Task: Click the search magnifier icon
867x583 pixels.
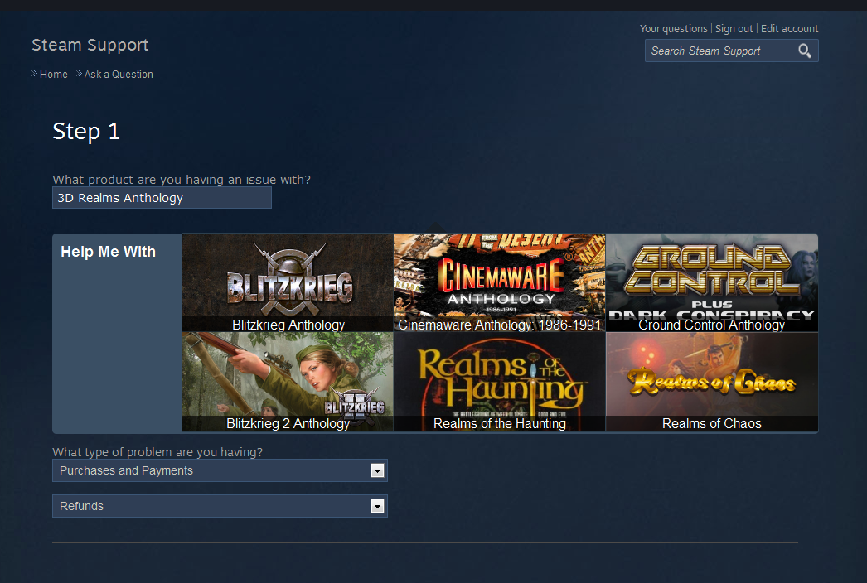Action: click(x=805, y=51)
